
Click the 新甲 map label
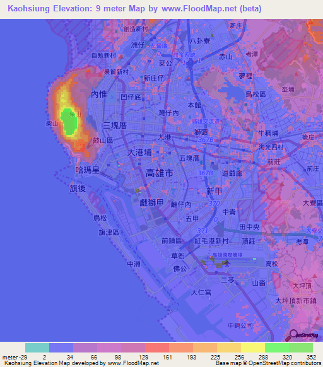tap(214, 191)
